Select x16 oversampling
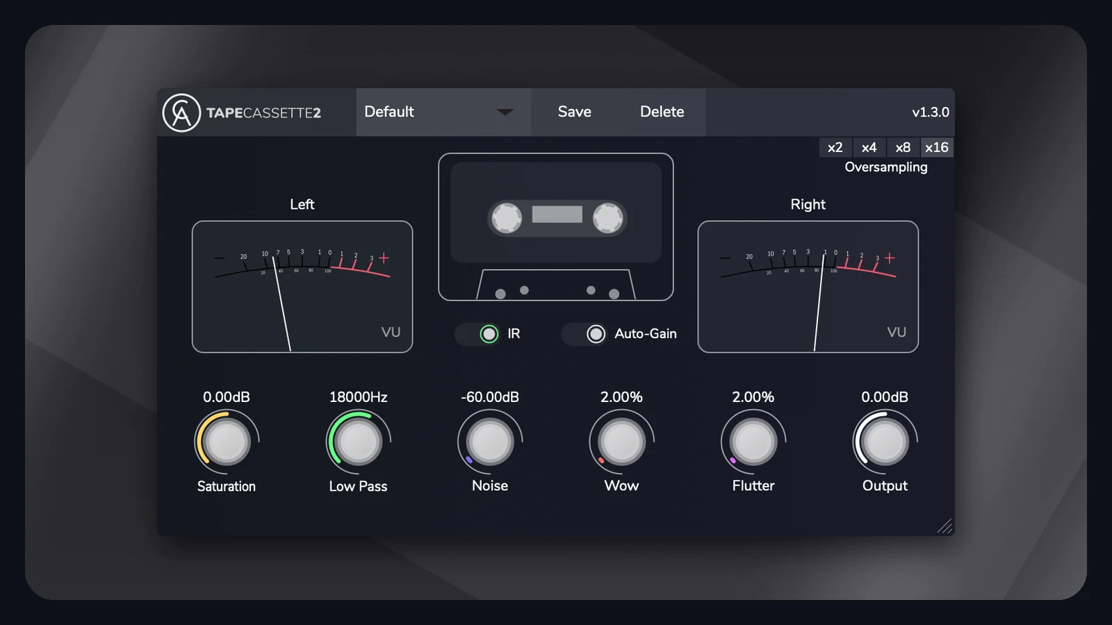Screen dimensions: 1112x625 937,147
